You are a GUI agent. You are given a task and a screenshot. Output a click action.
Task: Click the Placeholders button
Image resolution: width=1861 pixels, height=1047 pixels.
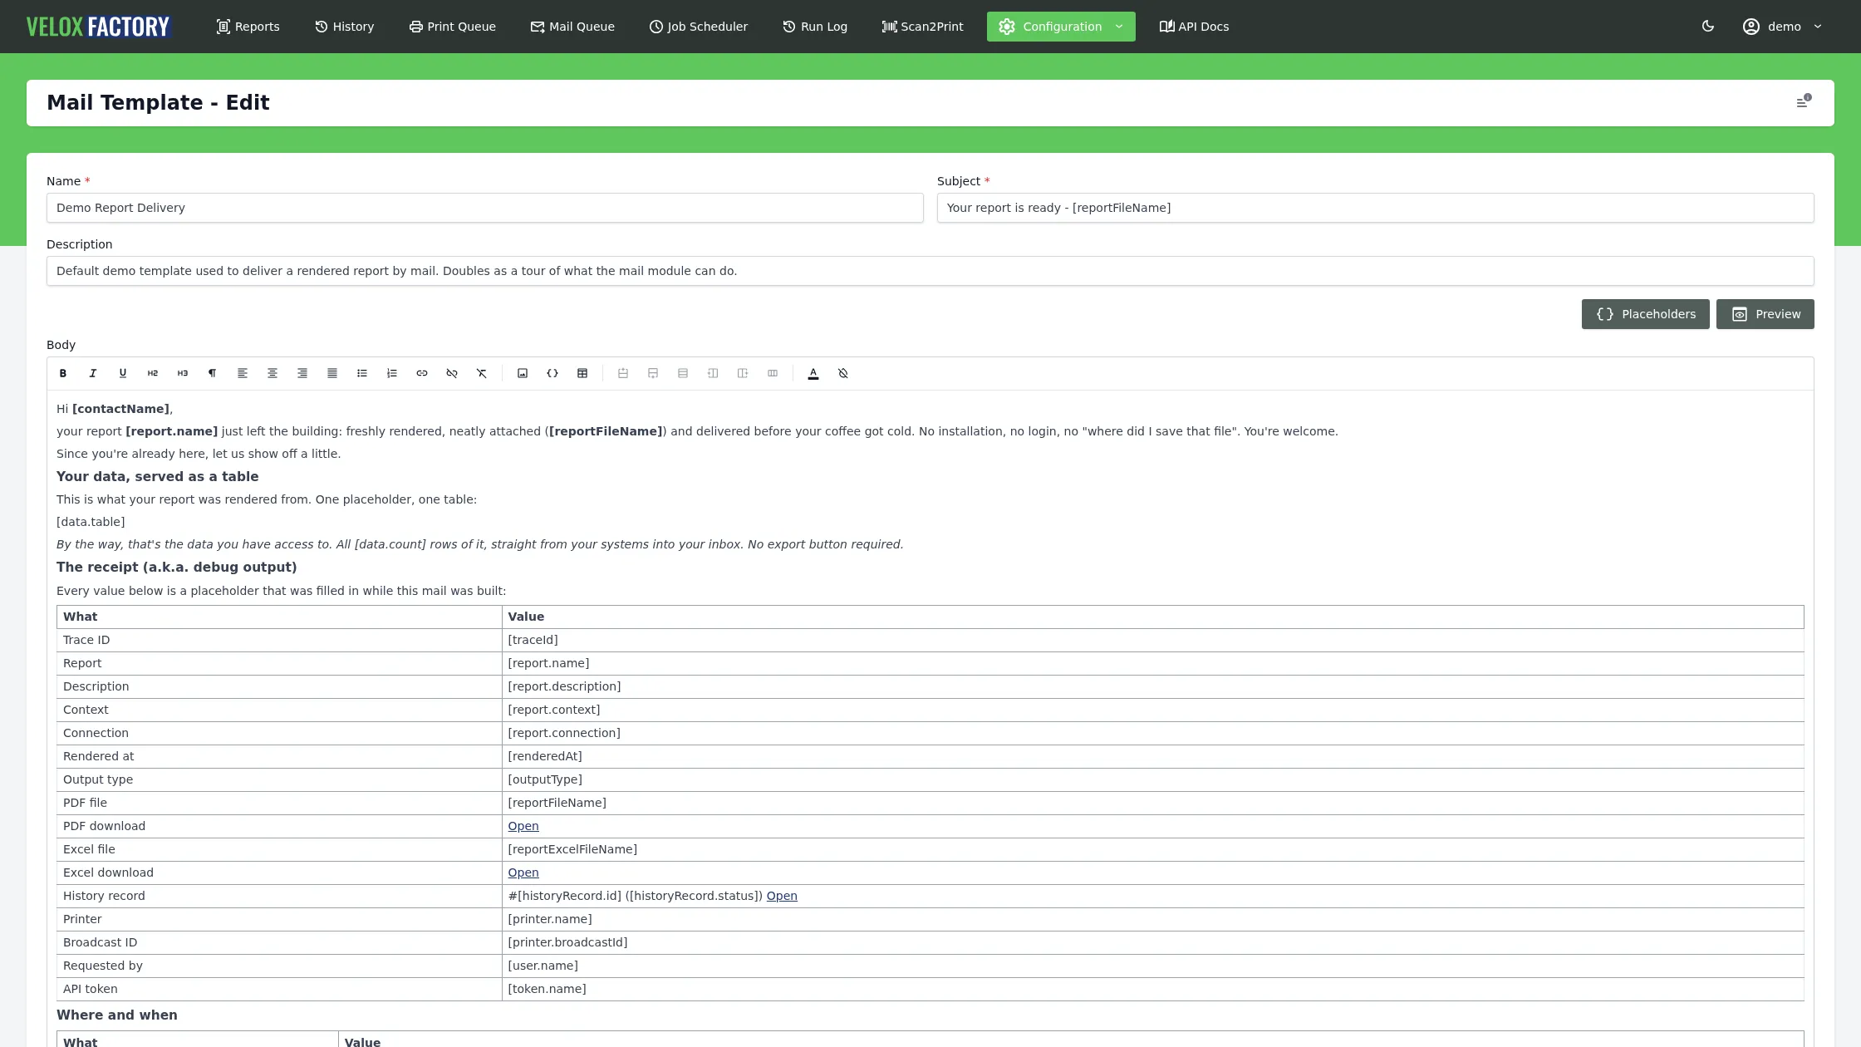click(x=1645, y=314)
